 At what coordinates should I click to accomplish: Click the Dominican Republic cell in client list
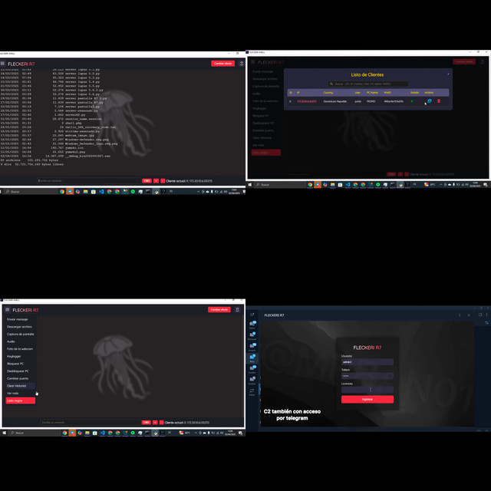coord(334,101)
